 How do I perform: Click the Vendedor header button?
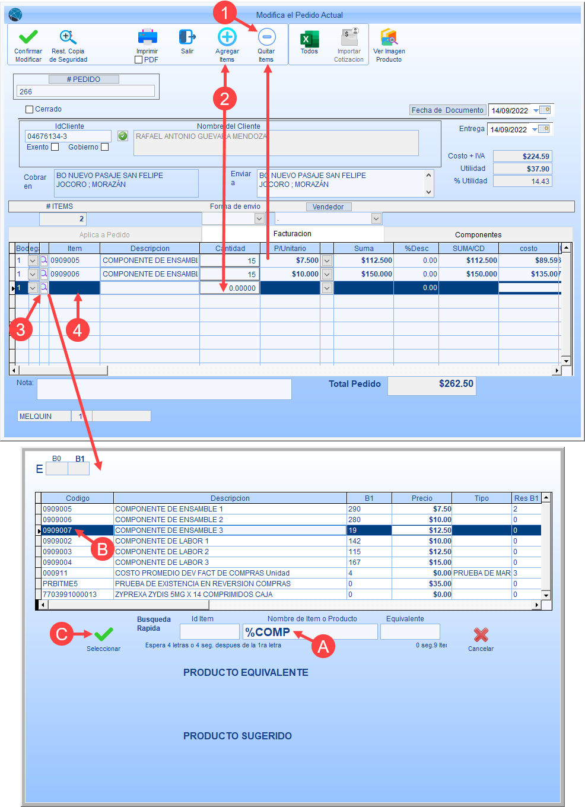click(x=329, y=207)
